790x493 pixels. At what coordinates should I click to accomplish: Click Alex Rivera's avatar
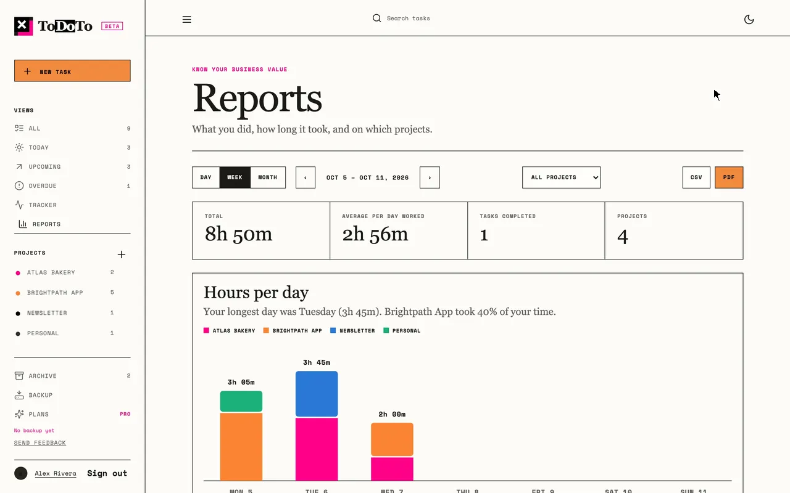coord(21,473)
